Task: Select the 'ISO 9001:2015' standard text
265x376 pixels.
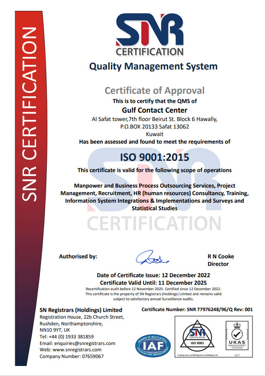Action: coord(154,157)
